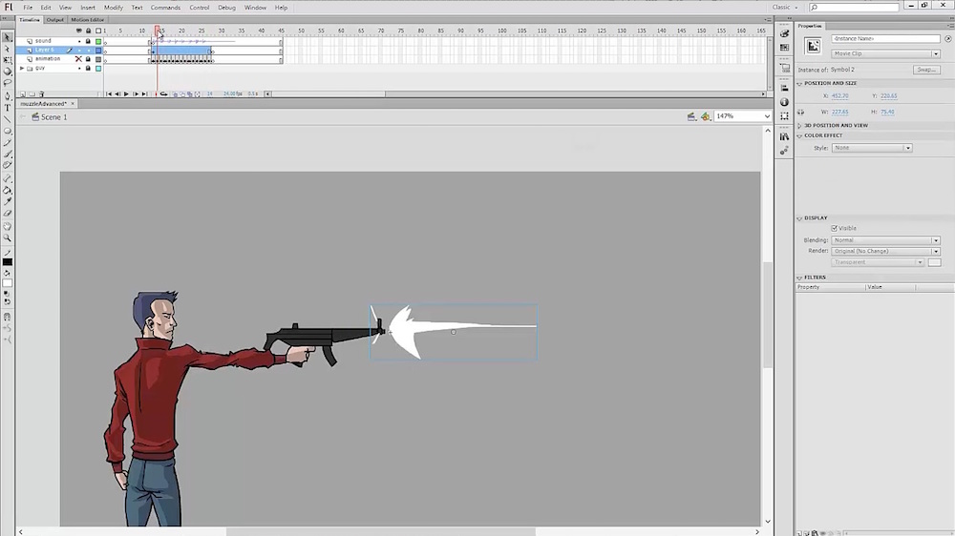This screenshot has width=955, height=536.
Task: Open the Color Effect Style dropdown
Action: click(872, 148)
